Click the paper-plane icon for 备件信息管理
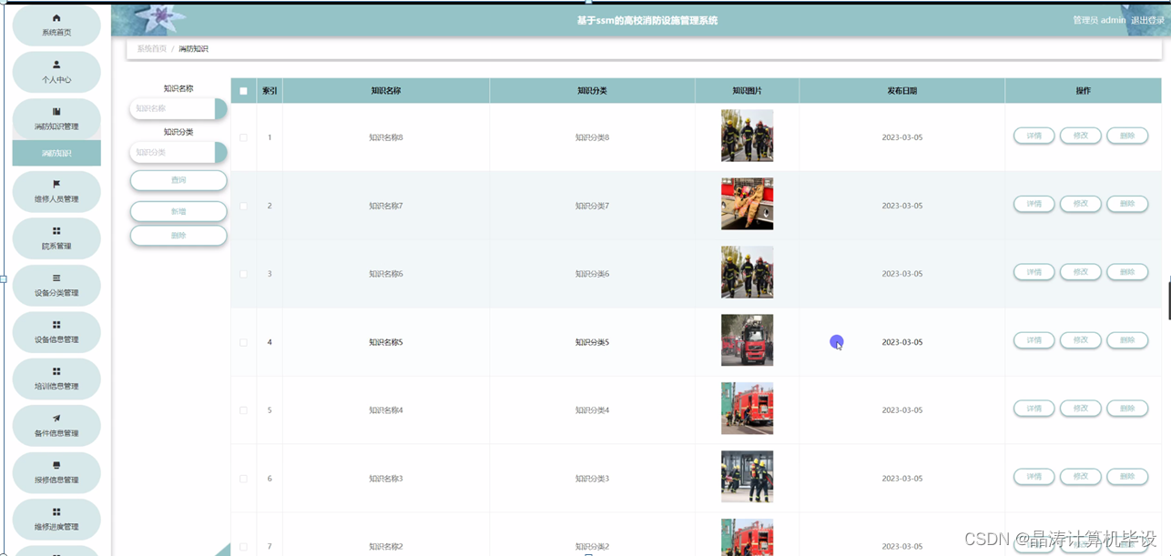This screenshot has width=1171, height=556. (56, 419)
